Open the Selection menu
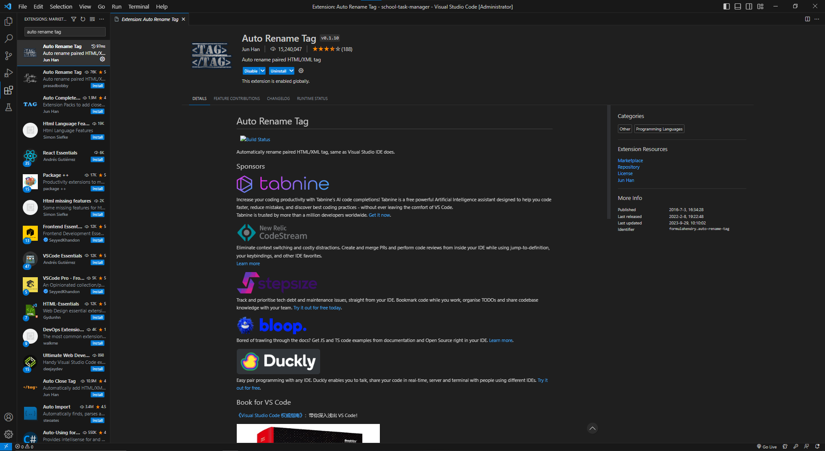The width and height of the screenshot is (825, 451). coord(61,6)
